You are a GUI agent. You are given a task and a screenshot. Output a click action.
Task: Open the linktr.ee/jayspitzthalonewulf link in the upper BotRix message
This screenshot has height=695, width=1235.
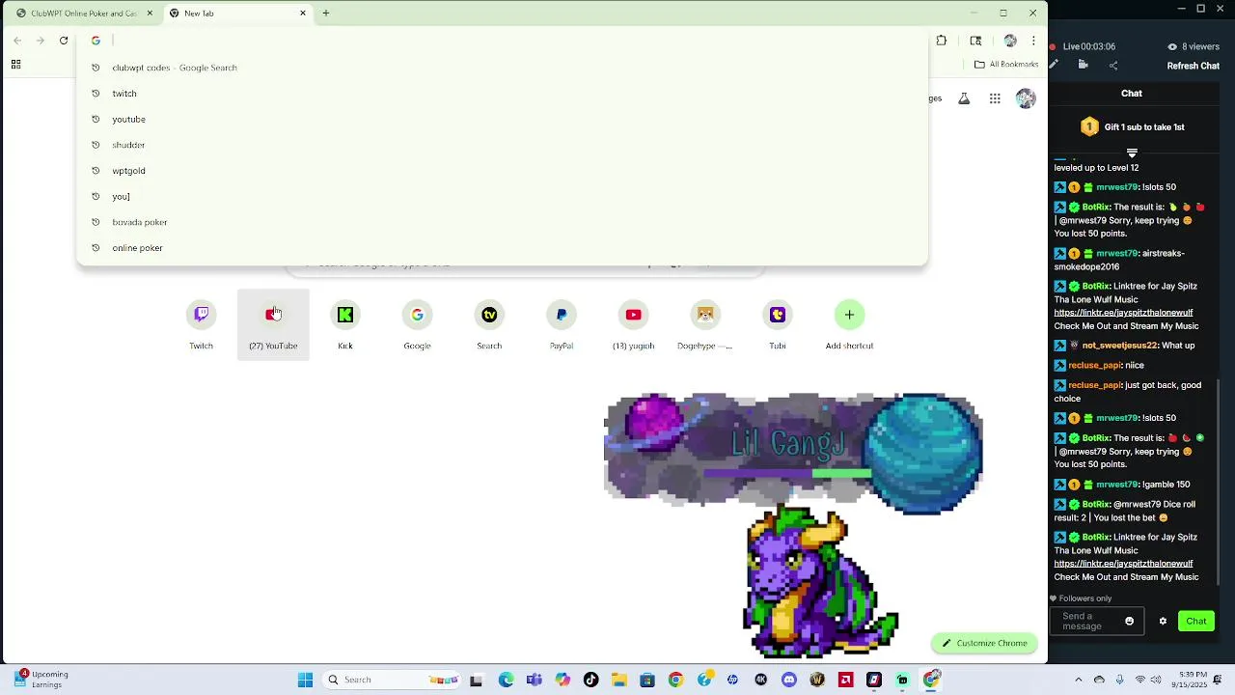click(x=1123, y=313)
